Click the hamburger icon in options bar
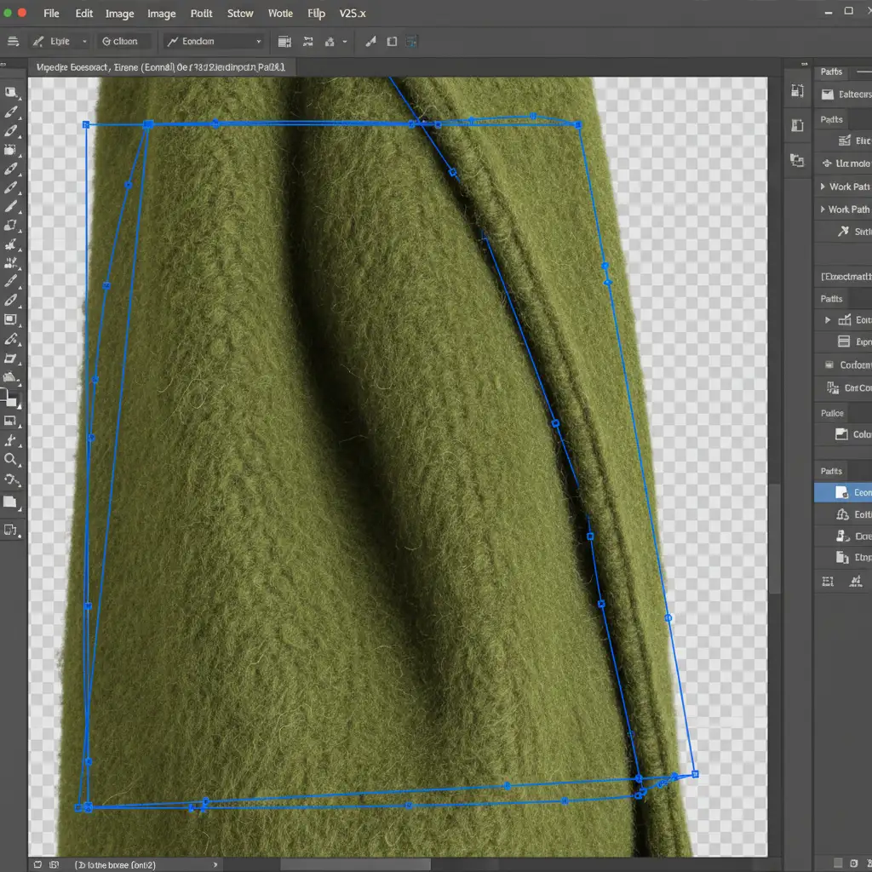 pyautogui.click(x=13, y=41)
